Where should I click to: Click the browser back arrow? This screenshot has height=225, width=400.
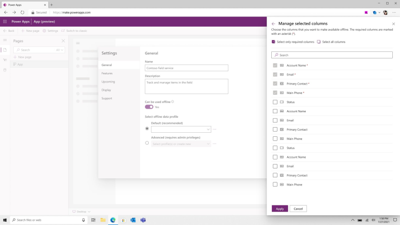click(x=6, y=12)
